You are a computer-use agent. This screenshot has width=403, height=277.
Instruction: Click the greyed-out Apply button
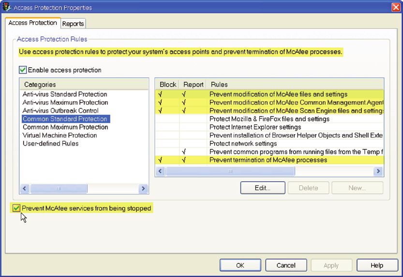331,265
